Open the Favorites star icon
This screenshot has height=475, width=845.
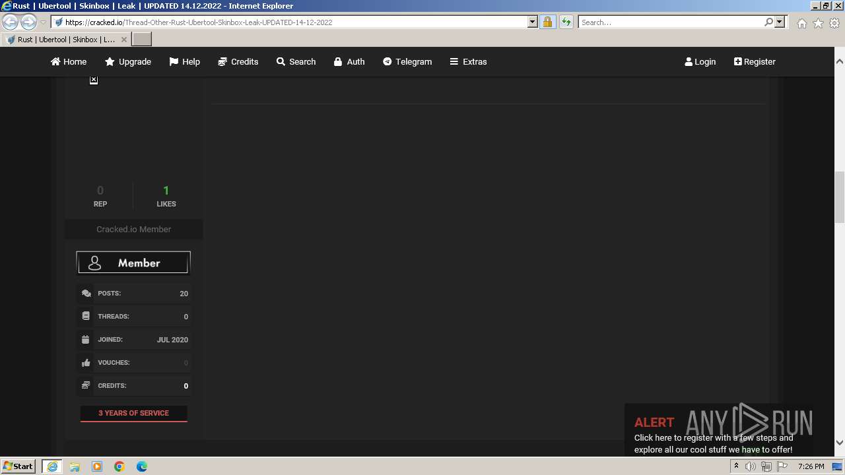pos(818,23)
